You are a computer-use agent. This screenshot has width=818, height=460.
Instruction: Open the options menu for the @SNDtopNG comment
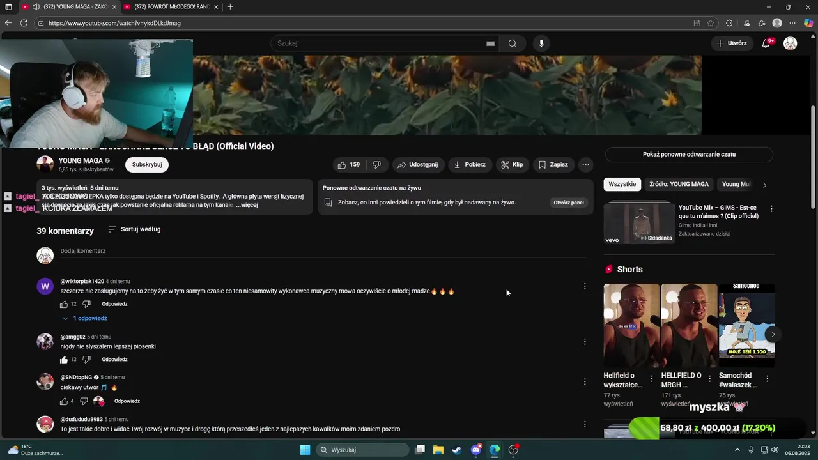click(x=585, y=382)
